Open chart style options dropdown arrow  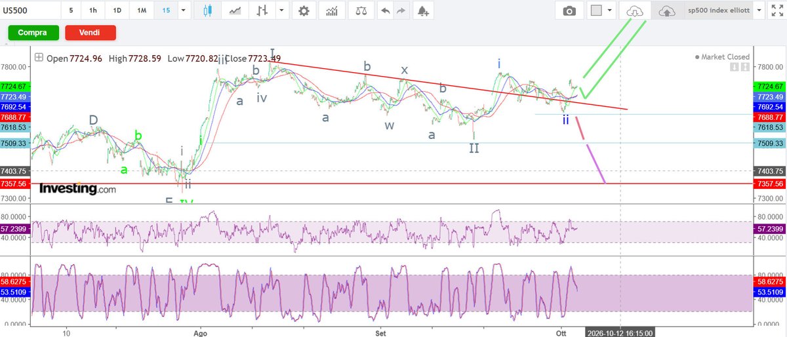[x=282, y=11]
